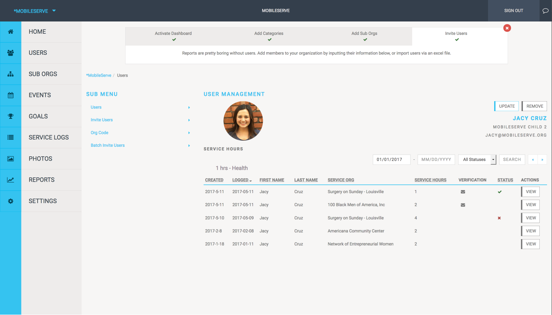Select the Users group icon in the sidebar

point(11,52)
